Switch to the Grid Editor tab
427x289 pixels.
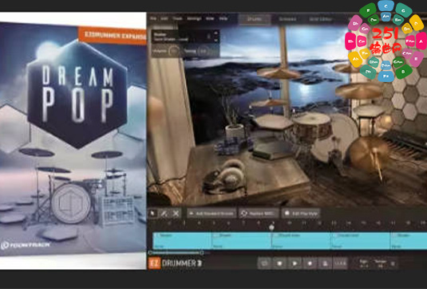coord(321,19)
